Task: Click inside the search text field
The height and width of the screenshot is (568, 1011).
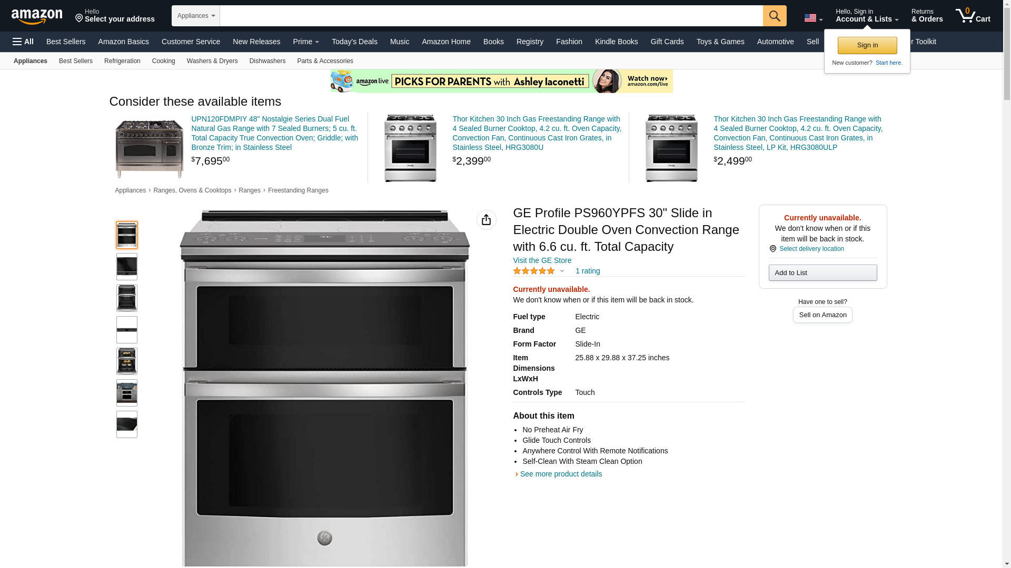Action: click(491, 16)
